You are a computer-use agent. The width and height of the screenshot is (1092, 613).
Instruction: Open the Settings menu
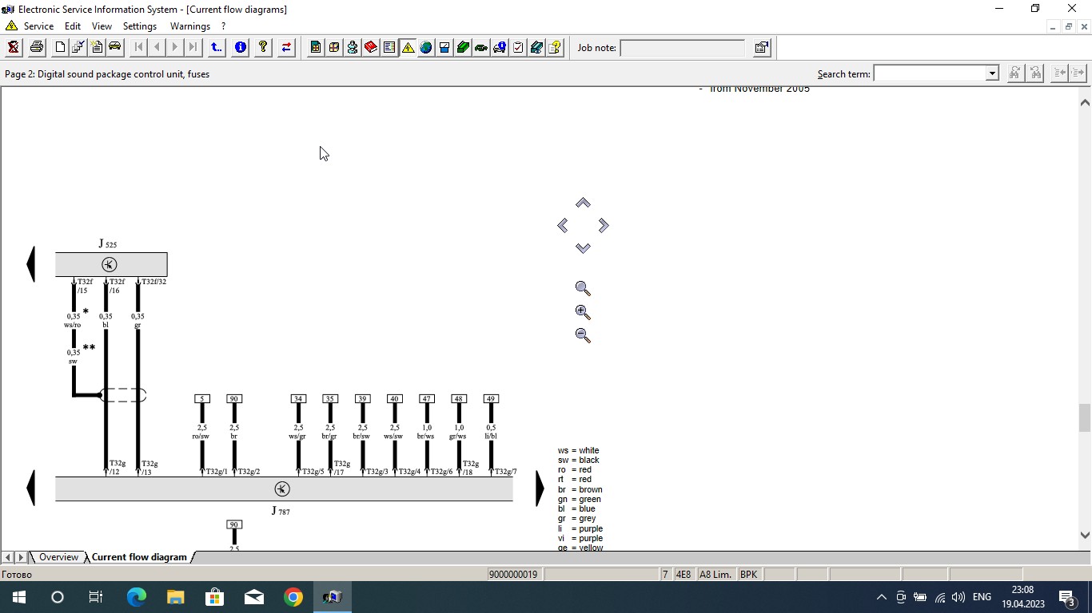click(x=140, y=26)
